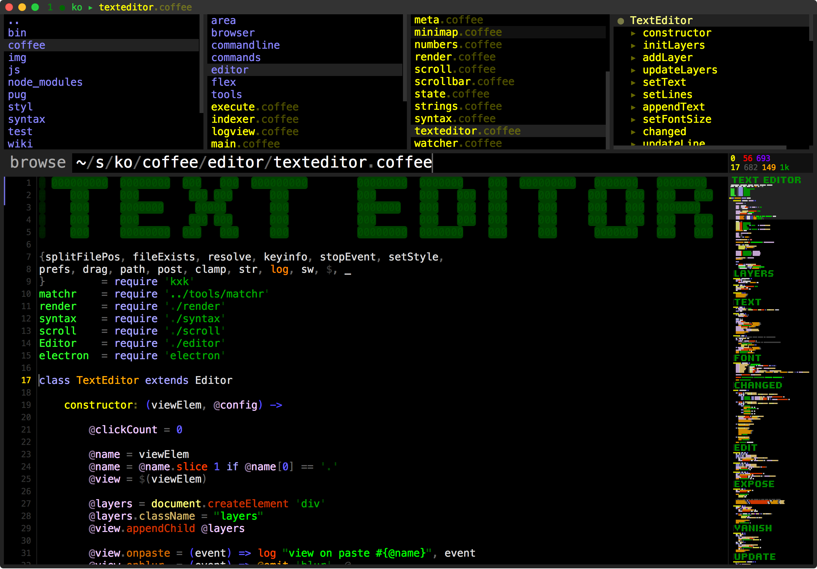Screen dimensions: 817x569
Task: Click the arrow icon beside constructor
Action: [x=633, y=33]
